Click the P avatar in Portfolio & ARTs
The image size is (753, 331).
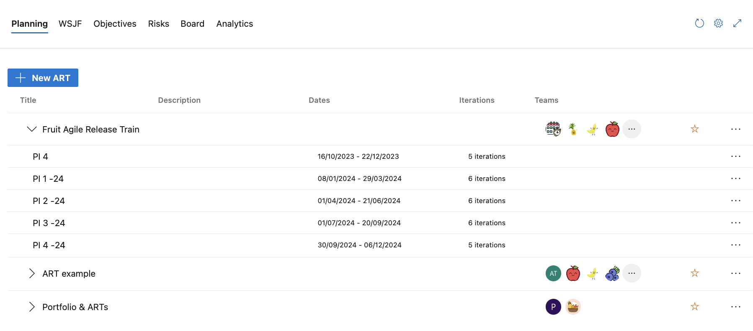pos(553,307)
